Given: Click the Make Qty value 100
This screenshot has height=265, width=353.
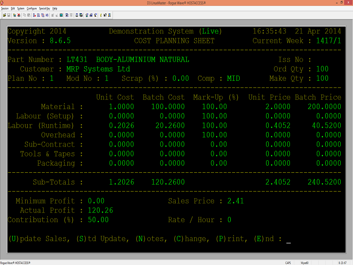Looking at the screenshot, I should point(322,79).
